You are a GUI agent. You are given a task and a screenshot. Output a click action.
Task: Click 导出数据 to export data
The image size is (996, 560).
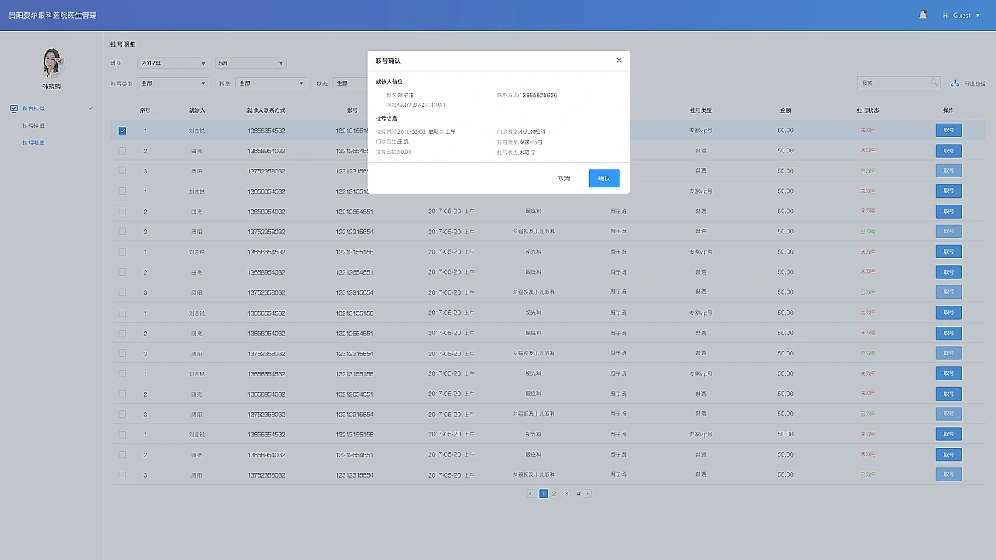[975, 82]
